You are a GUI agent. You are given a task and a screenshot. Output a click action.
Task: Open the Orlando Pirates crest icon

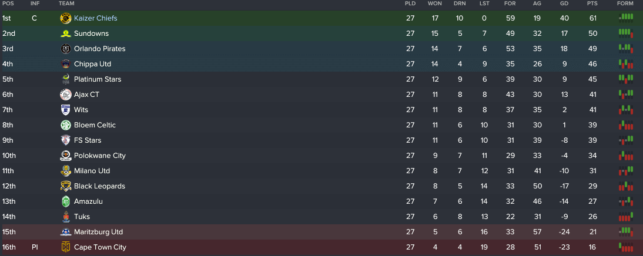pyautogui.click(x=66, y=49)
